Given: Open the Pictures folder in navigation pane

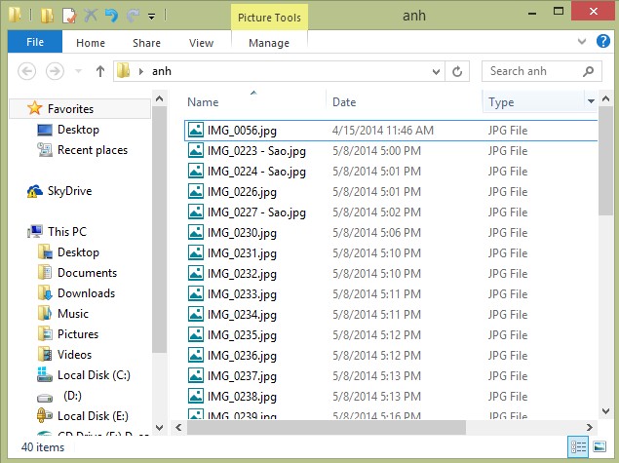Looking at the screenshot, I should [x=78, y=334].
